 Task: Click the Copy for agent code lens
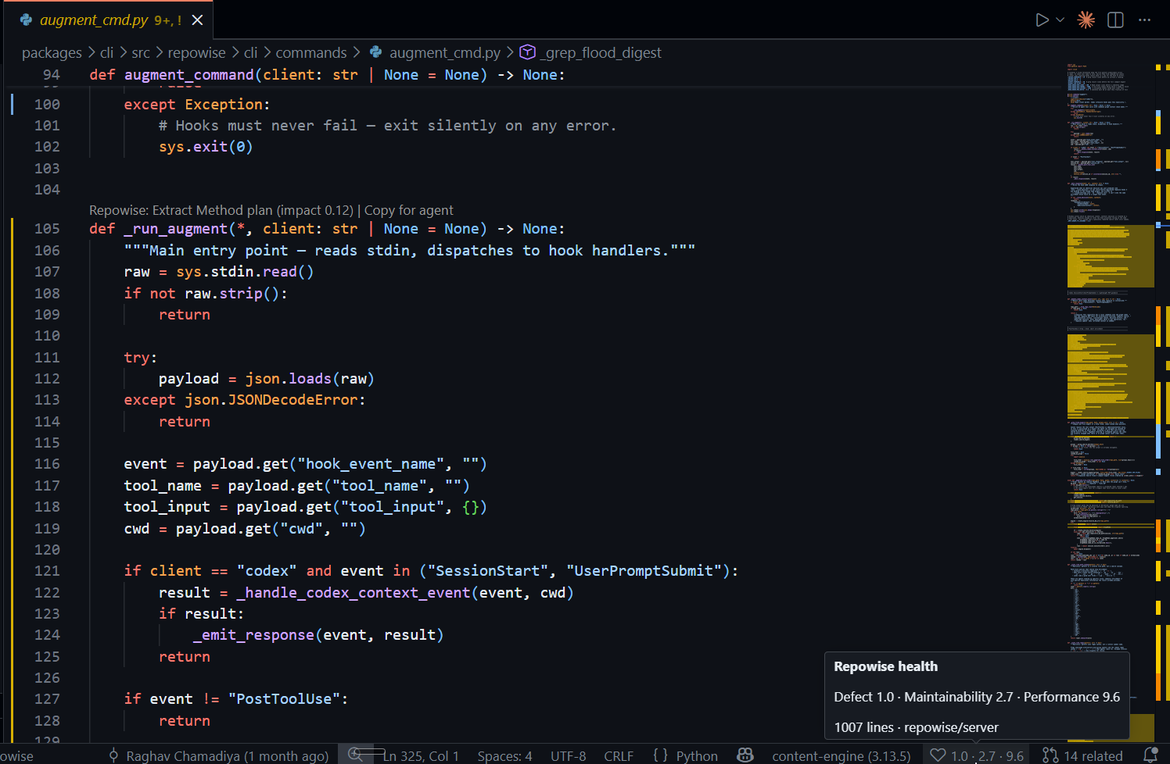pyautogui.click(x=409, y=210)
